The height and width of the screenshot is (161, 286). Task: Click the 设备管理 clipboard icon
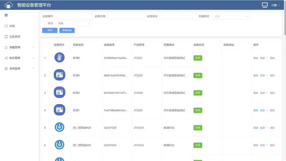6,37
